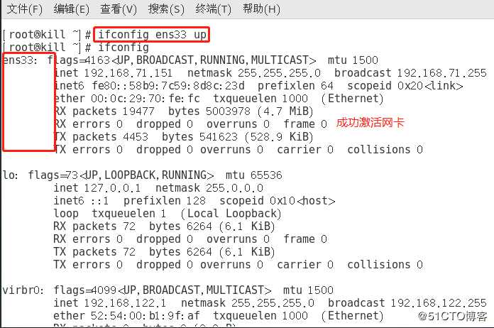494x328 pixels.
Task: Click virbr0 MAC address 52:54:00:b1:9f:af
Action: point(146,316)
